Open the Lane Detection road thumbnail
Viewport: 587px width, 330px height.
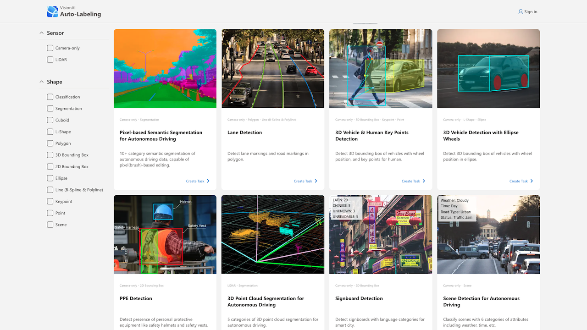pos(273,69)
